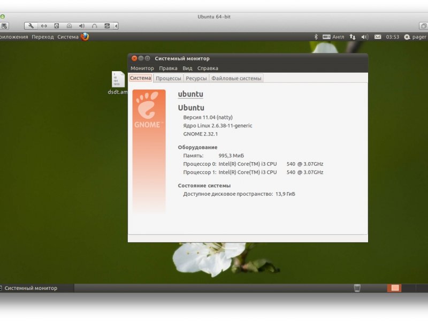This screenshot has height=321, width=428.
Task: Click the clock showing 03:53
Action: pyautogui.click(x=392, y=37)
